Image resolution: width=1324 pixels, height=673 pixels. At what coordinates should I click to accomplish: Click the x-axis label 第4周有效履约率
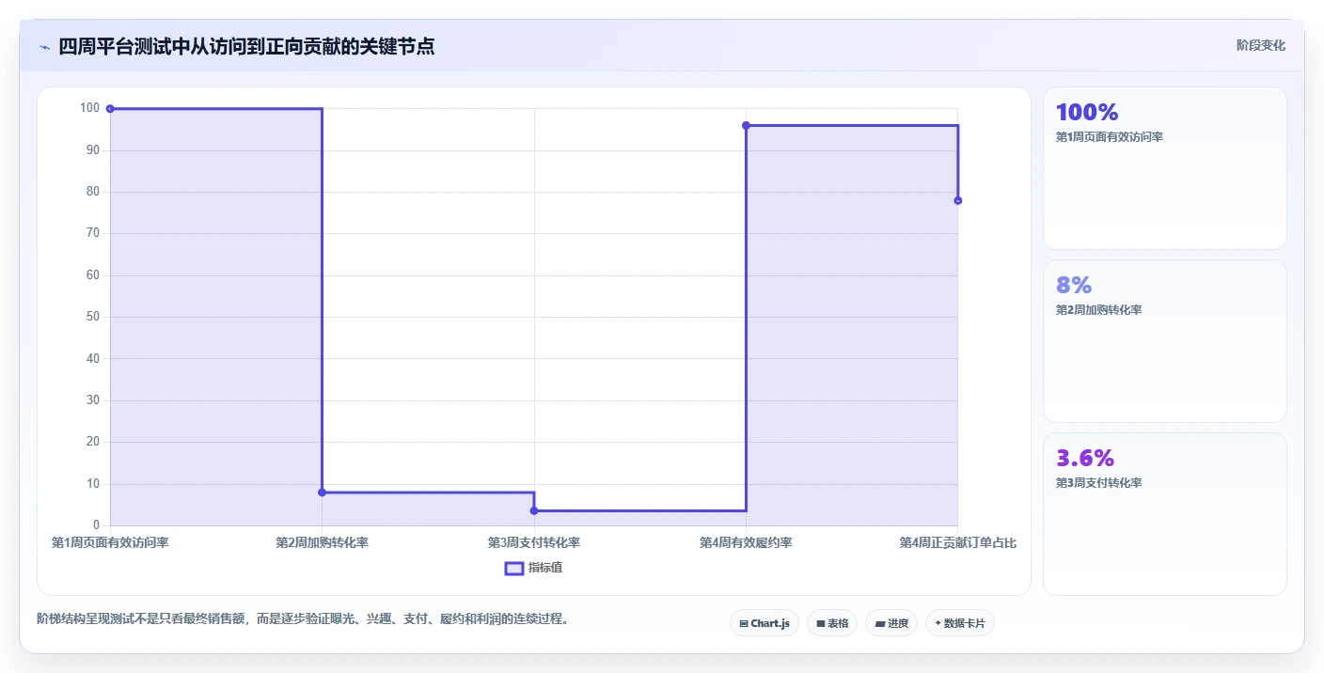tap(746, 543)
